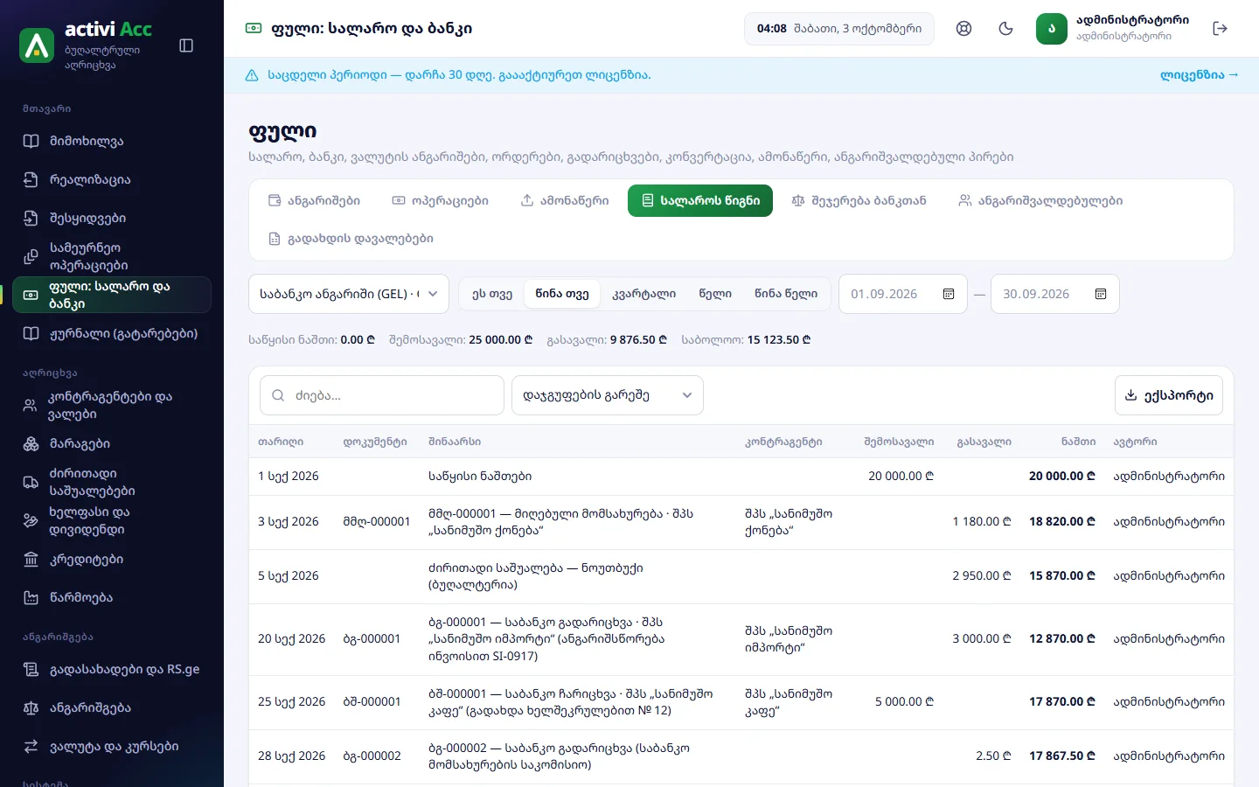Open ჟურნალი (გატარებები) in the sidebar
Viewport: 1259px width, 787px height.
(x=112, y=333)
